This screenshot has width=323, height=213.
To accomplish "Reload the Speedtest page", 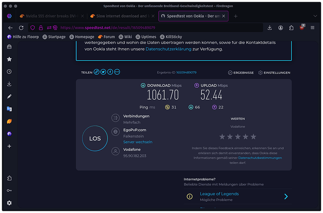I will click(21, 28).
